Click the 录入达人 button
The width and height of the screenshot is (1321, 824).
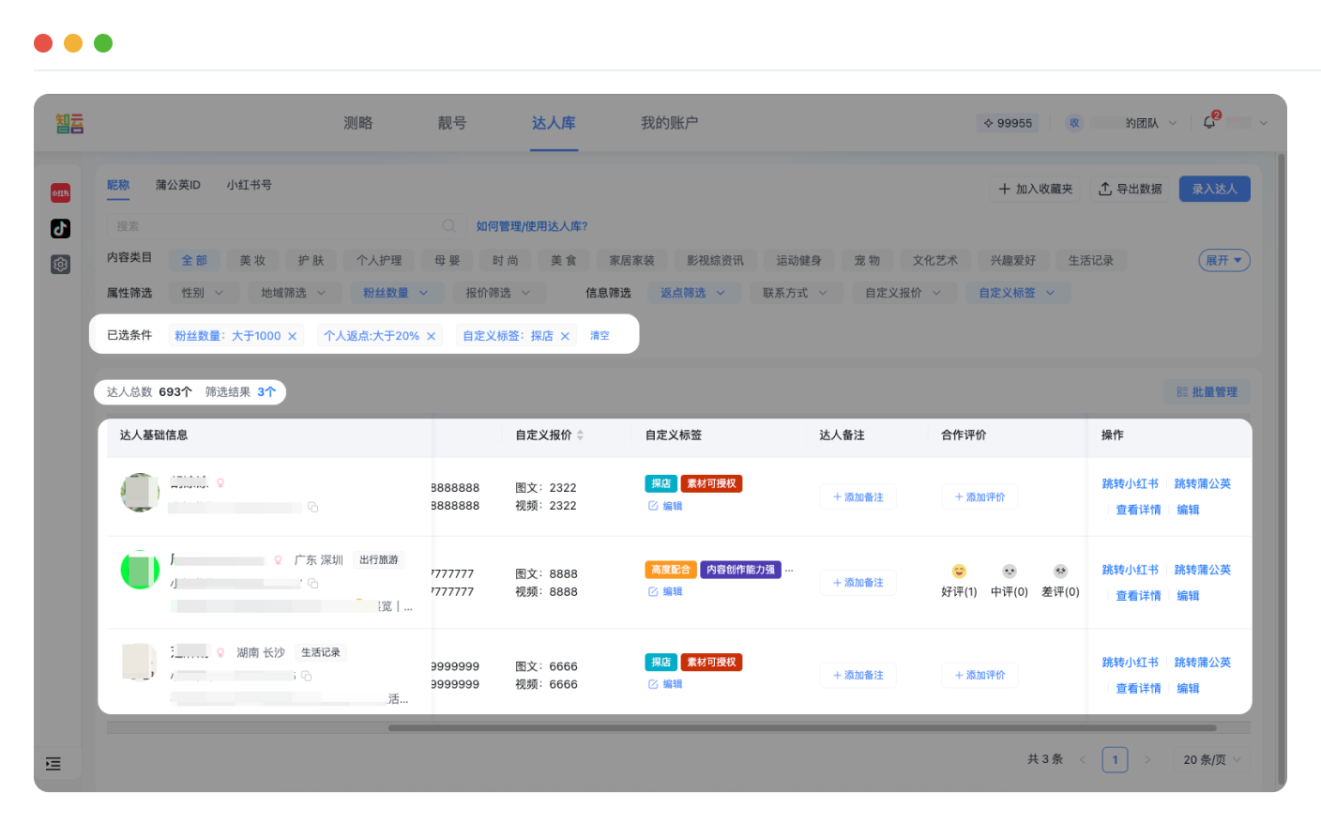coord(1214,189)
